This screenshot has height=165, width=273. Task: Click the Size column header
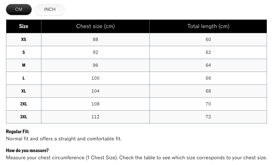24,26
